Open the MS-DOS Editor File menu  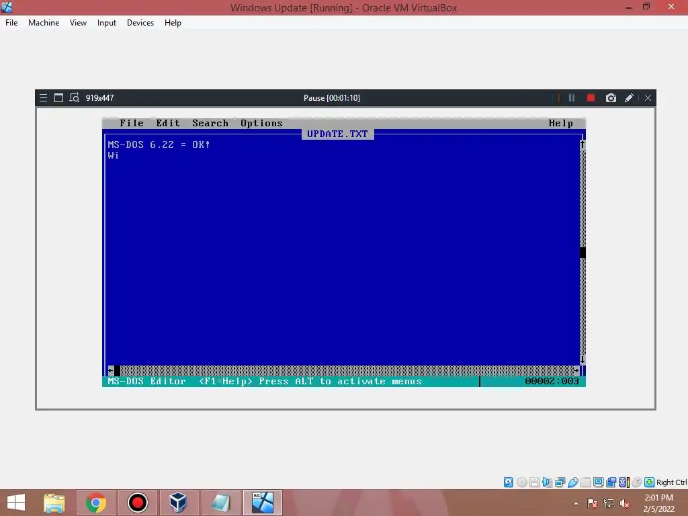coord(132,124)
